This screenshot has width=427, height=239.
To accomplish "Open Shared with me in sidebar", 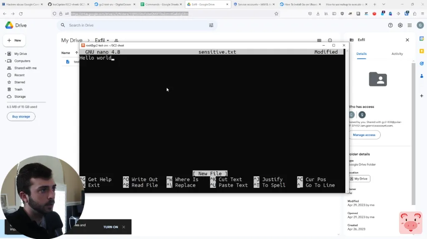I will pos(25,68).
